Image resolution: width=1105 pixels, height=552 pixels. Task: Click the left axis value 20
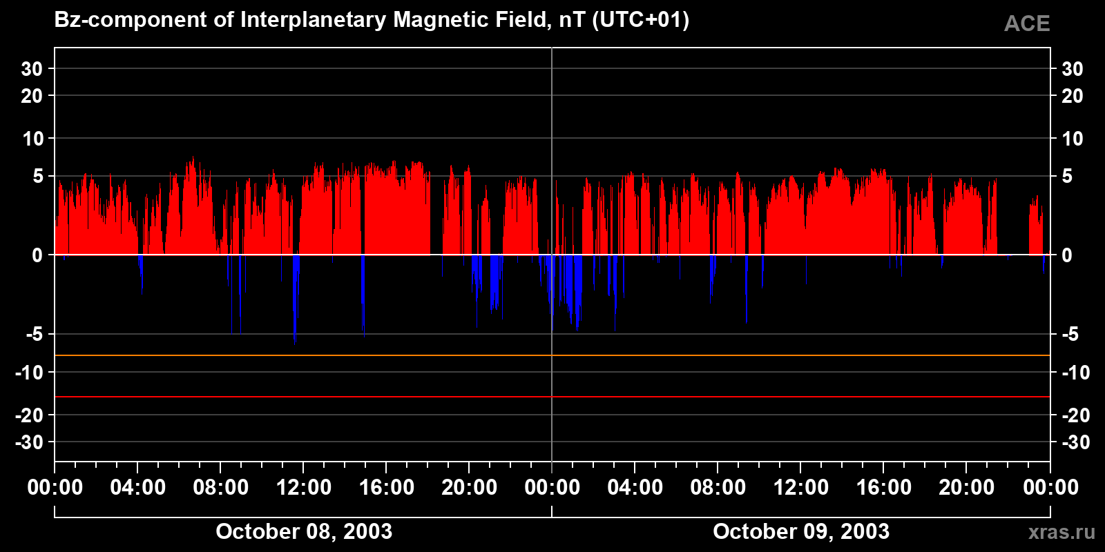pos(32,96)
